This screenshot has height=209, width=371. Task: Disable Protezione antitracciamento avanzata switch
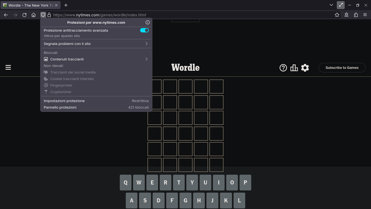(x=144, y=30)
